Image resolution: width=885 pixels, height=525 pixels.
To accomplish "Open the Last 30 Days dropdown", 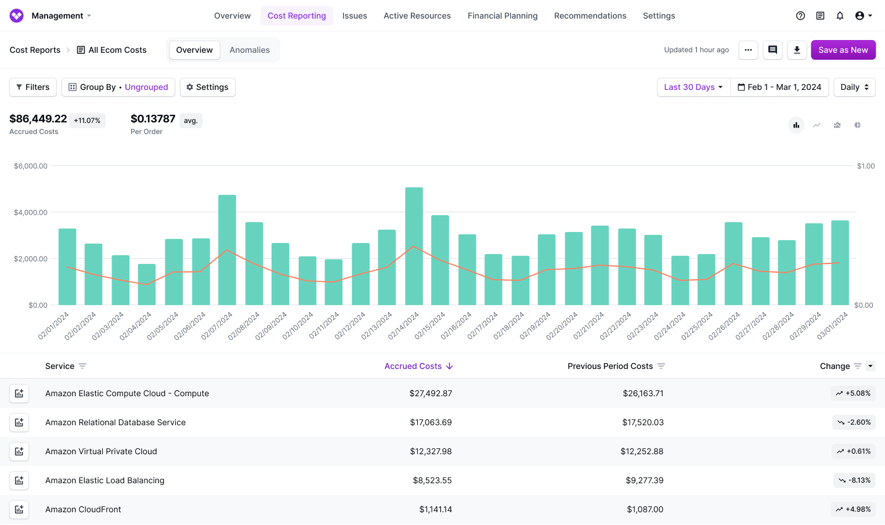I will pyautogui.click(x=693, y=87).
